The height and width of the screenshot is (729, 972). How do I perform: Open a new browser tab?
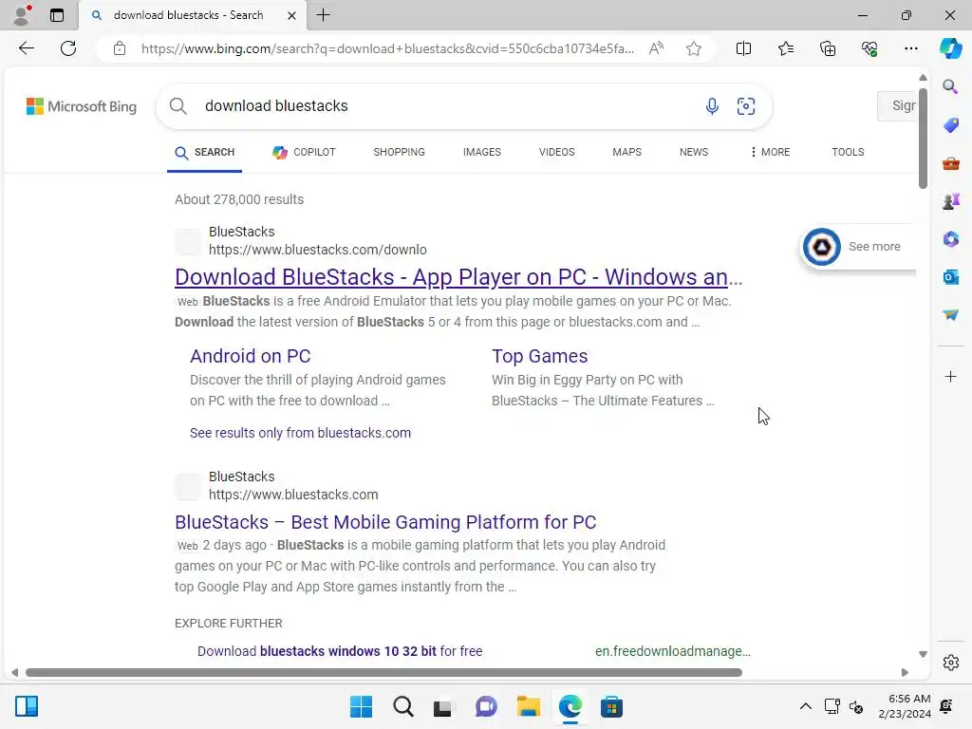coord(323,15)
